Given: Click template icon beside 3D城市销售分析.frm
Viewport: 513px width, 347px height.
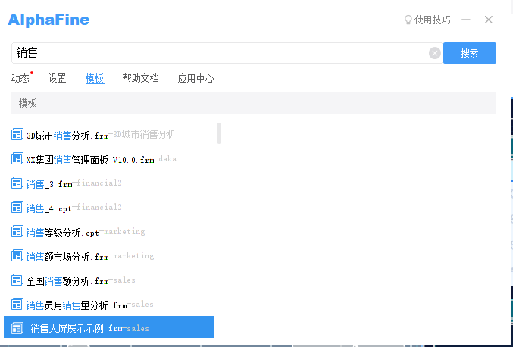Looking at the screenshot, I should point(17,134).
